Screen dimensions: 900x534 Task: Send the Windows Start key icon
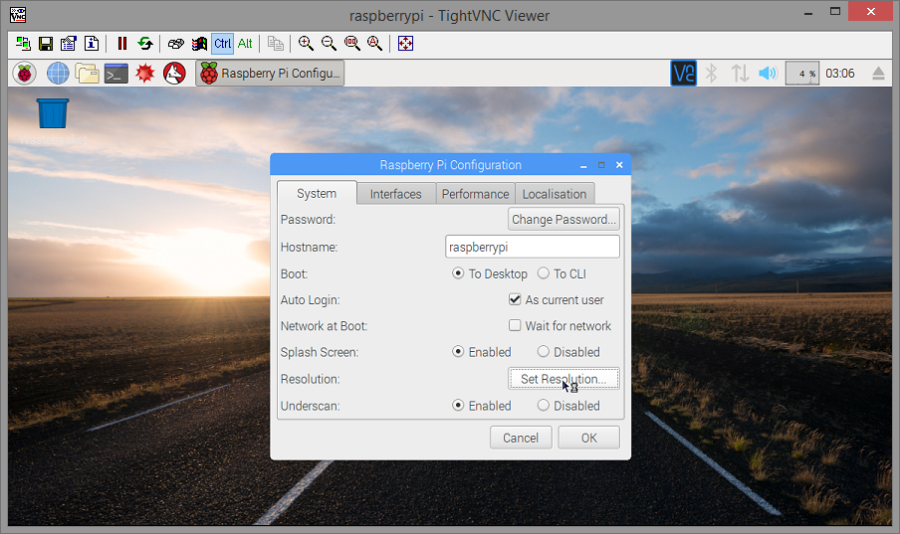pyautogui.click(x=199, y=44)
